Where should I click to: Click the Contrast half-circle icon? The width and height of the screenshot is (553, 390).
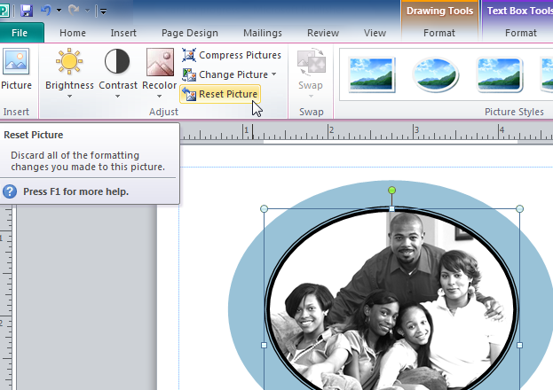[117, 62]
